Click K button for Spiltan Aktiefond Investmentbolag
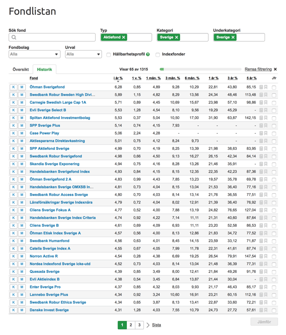Image resolution: width=286 pixels, height=335 pixels. tap(13, 118)
